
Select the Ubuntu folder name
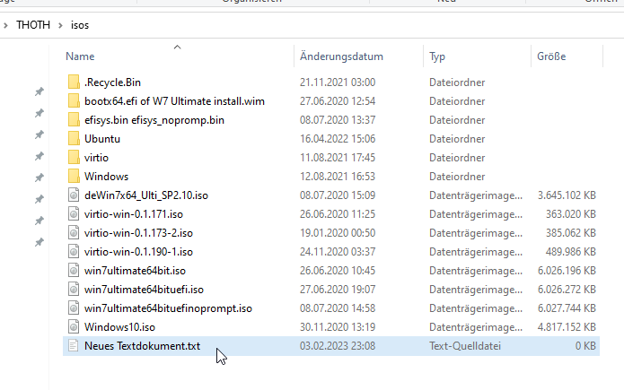pyautogui.click(x=102, y=139)
